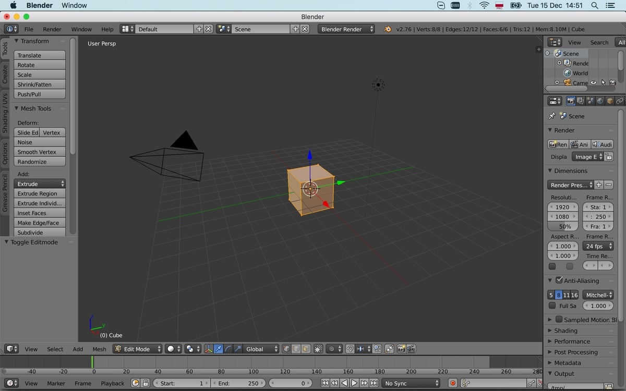The width and height of the screenshot is (626, 391).
Task: Select the scale manipulator icon
Action: [238, 349]
